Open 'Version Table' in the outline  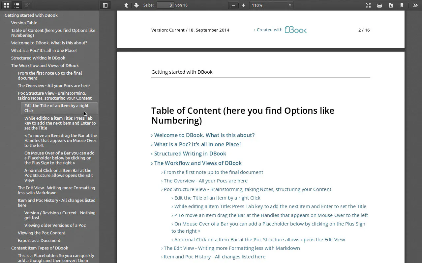point(24,23)
